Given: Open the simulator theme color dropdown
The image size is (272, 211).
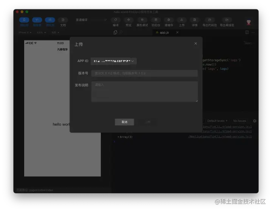Looking at the screenshot, I should coord(55,33).
